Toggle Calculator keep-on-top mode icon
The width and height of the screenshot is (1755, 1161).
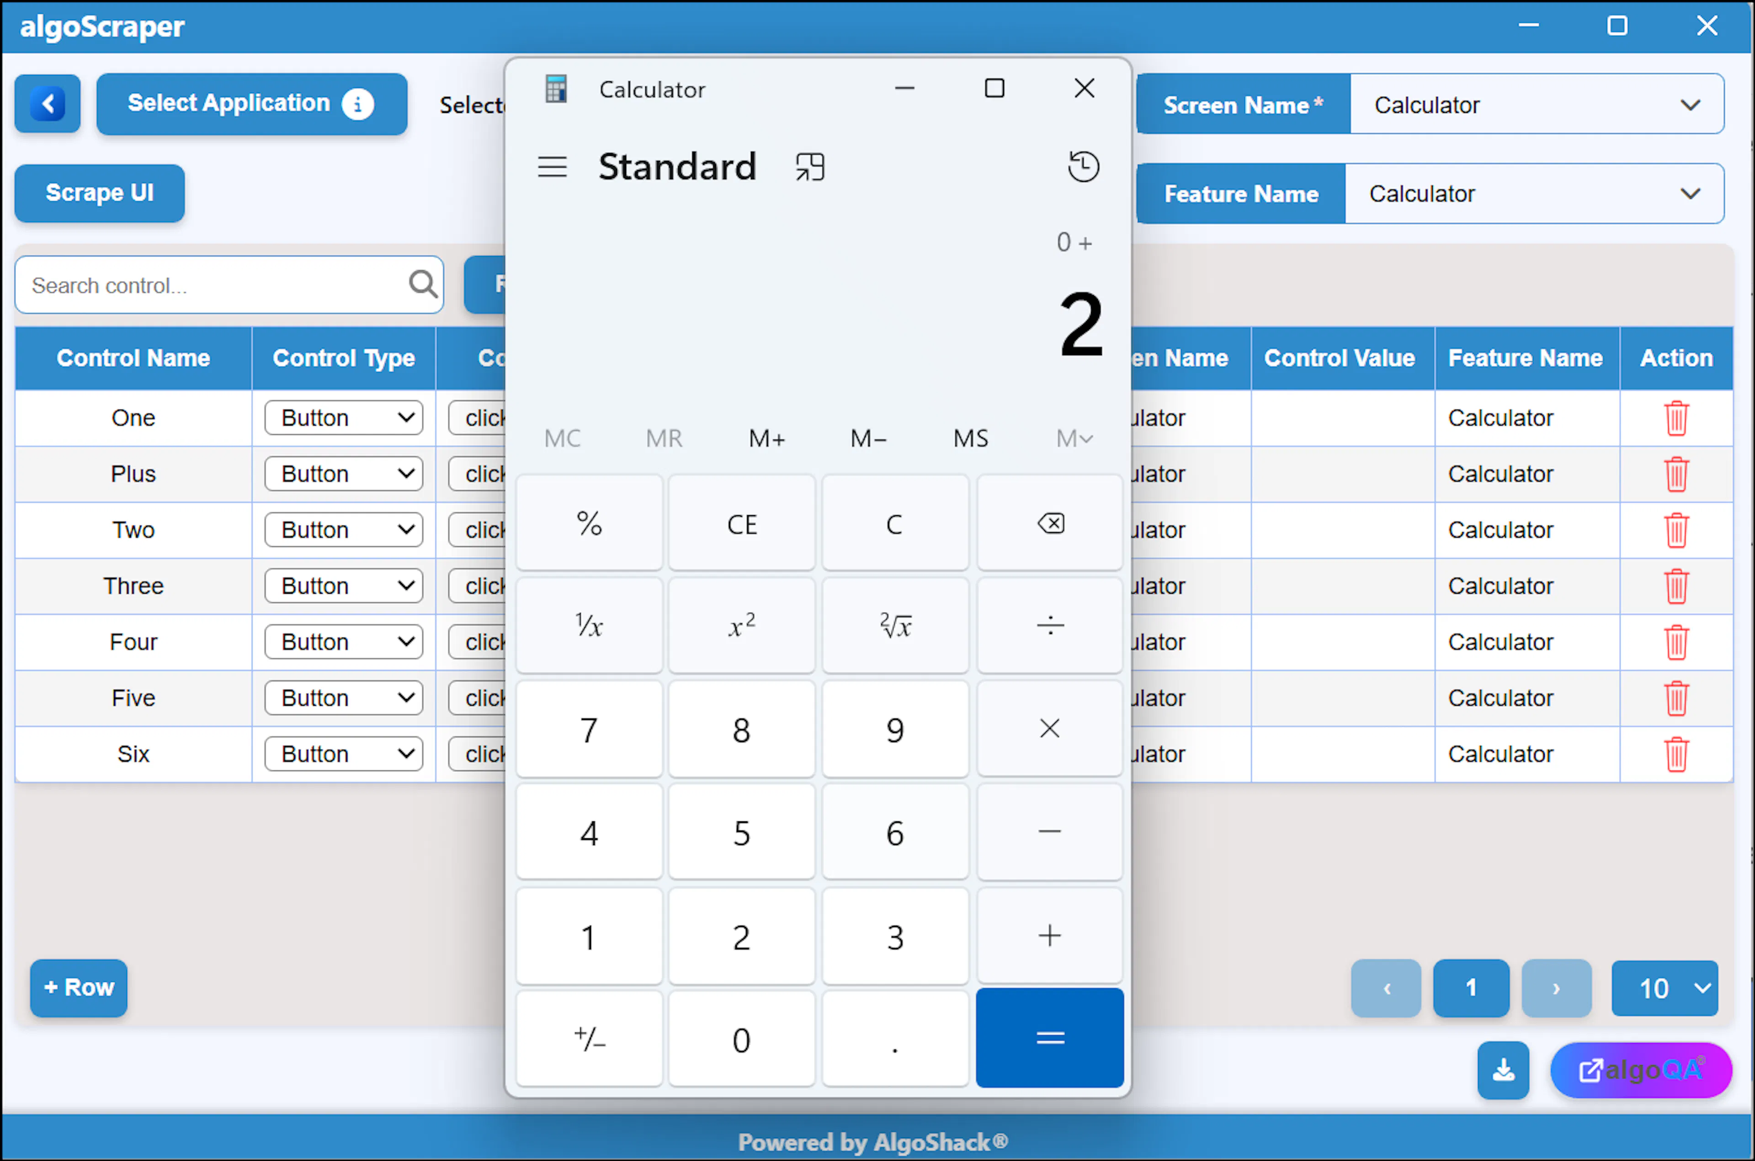pos(810,166)
